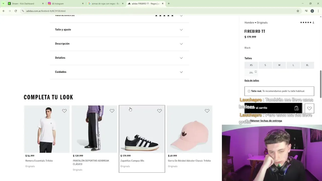The width and height of the screenshot is (322, 181).
Task: Reload the adidas page
Action: tap(16, 11)
